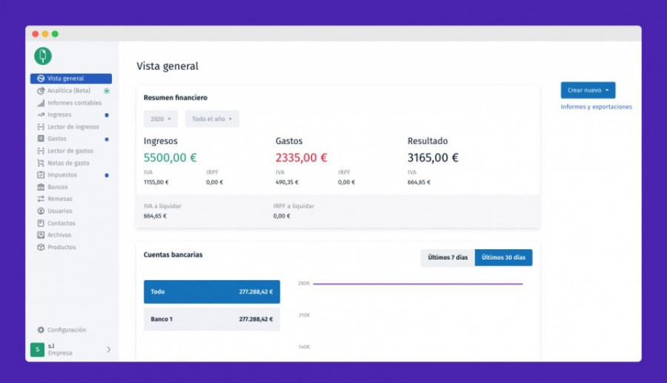The height and width of the screenshot is (383, 667).
Task: Open the 2020 year dropdown
Action: [x=161, y=119]
